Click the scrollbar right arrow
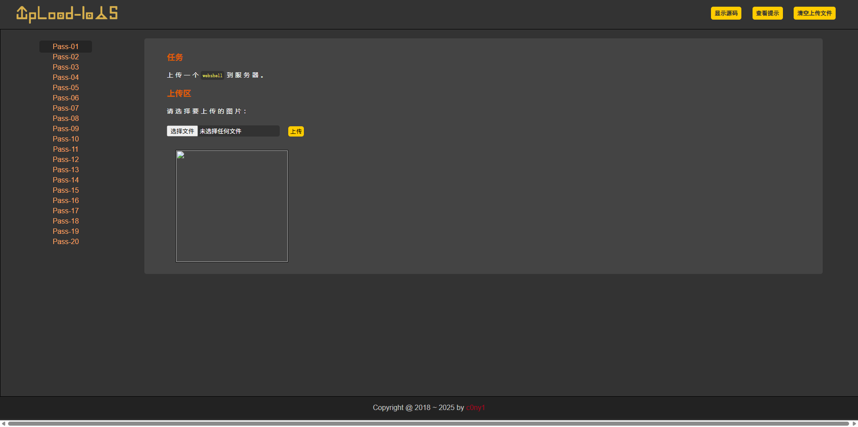858x427 pixels. (x=854, y=423)
